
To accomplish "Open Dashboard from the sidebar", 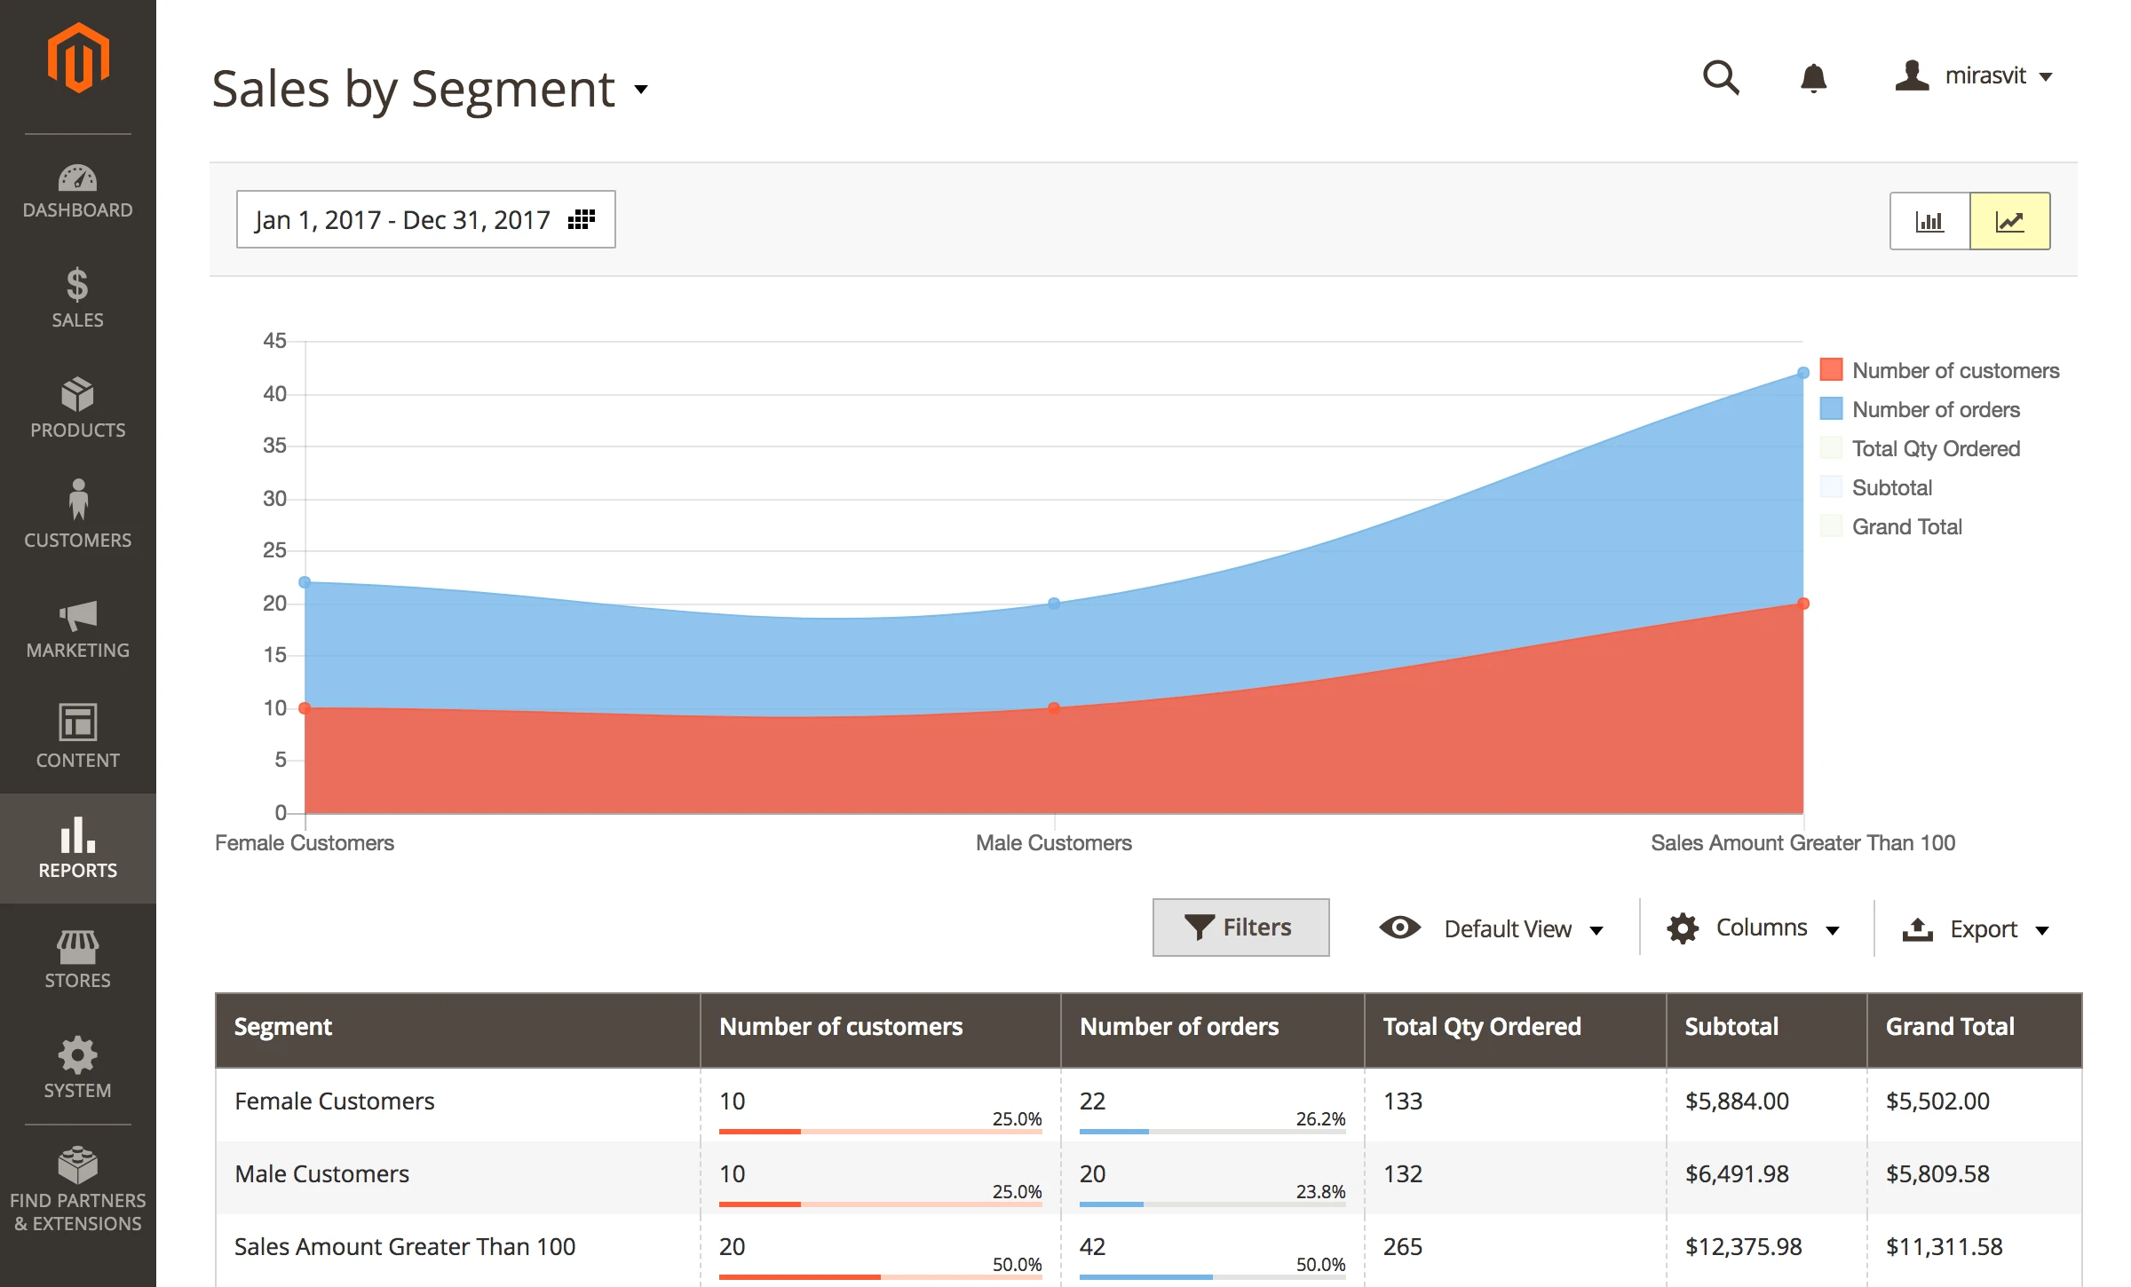I will coord(78,191).
